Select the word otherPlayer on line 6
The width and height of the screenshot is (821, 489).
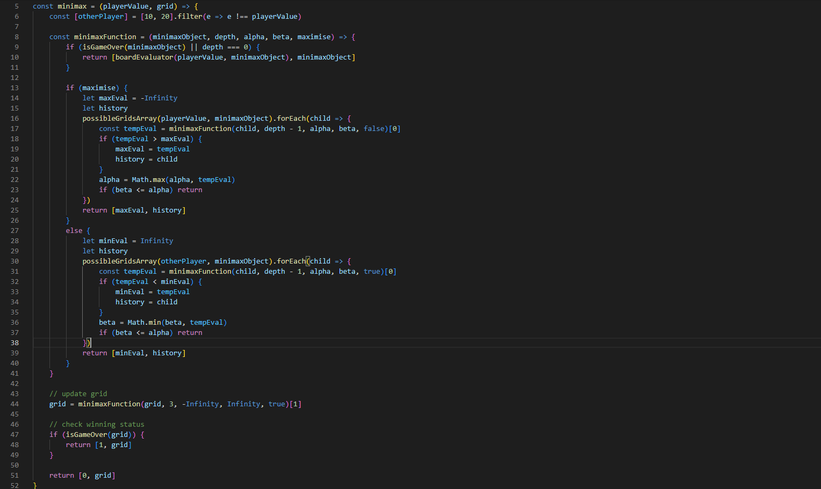(x=101, y=16)
